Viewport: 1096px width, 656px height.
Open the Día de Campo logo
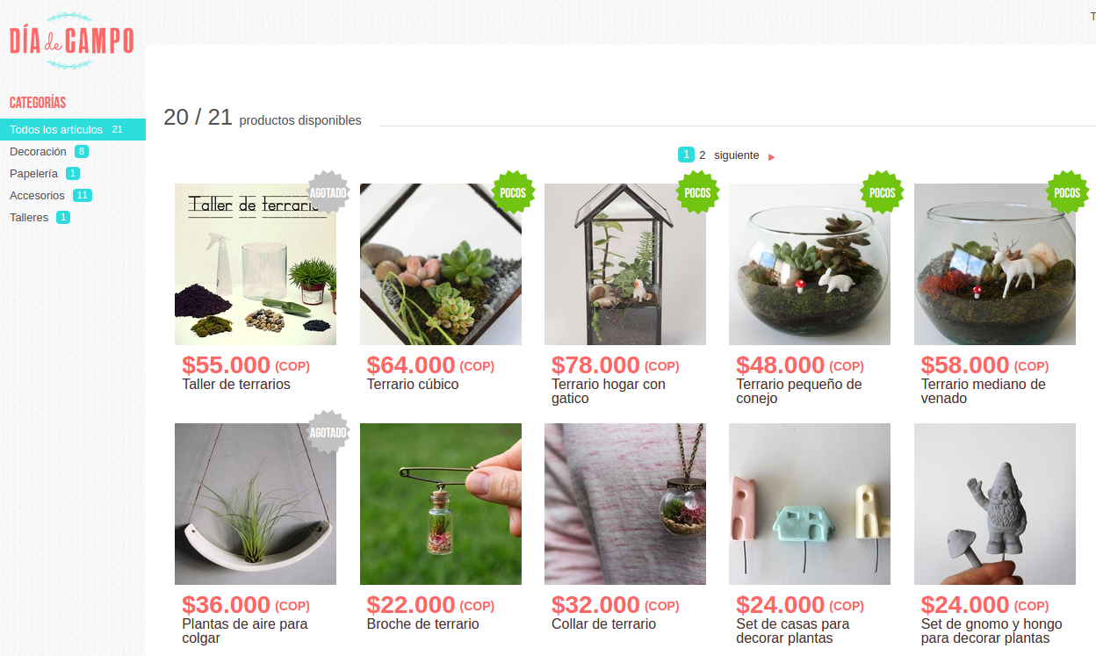72,40
